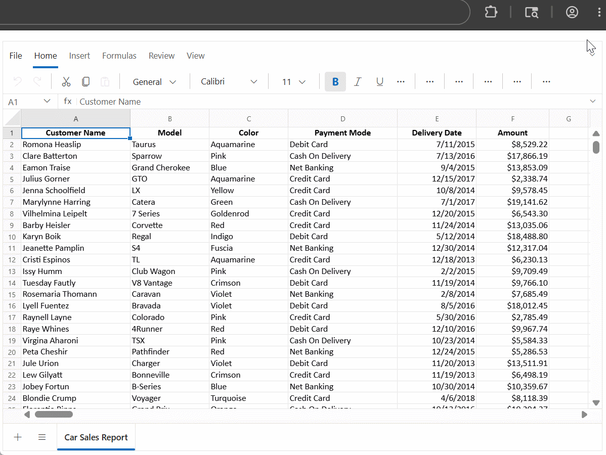Add a new sheet with plus icon
The width and height of the screenshot is (606, 455).
pyautogui.click(x=18, y=437)
